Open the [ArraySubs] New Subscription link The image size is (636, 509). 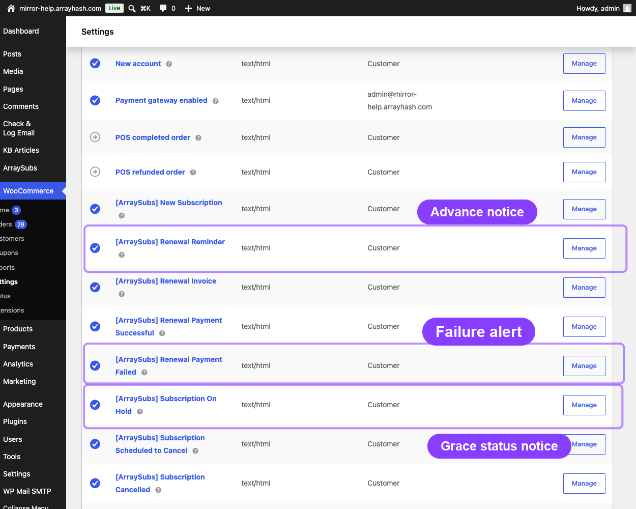(x=169, y=203)
